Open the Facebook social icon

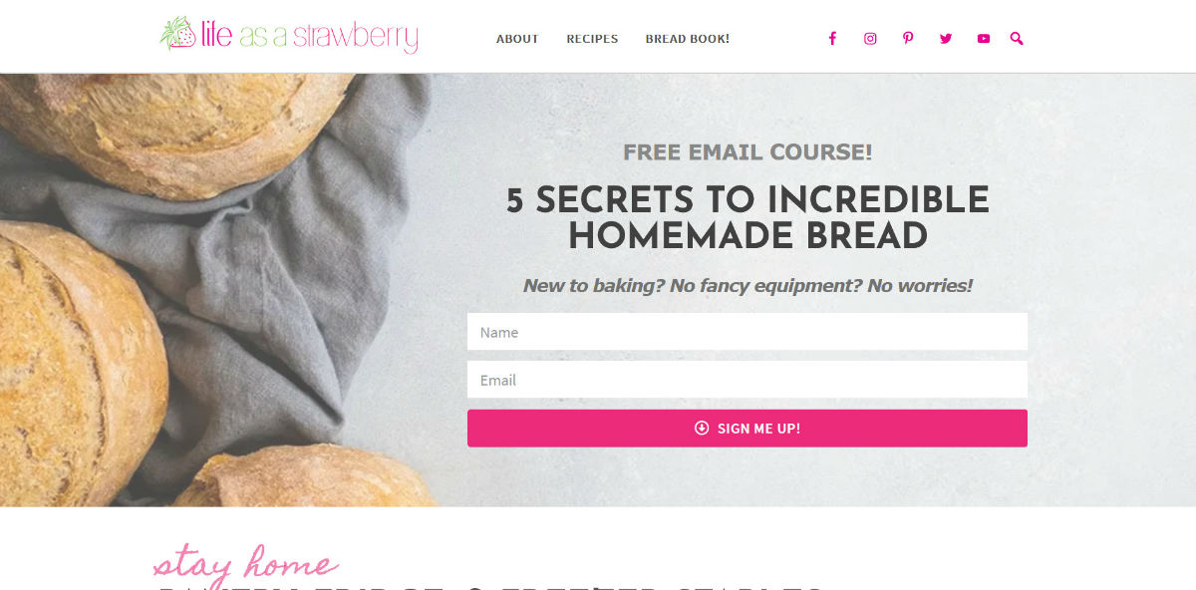[832, 39]
